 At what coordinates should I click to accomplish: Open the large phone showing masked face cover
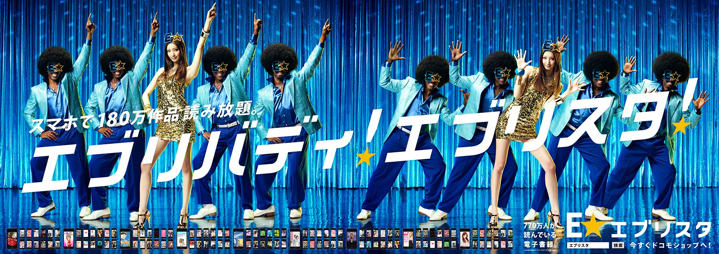(352, 238)
